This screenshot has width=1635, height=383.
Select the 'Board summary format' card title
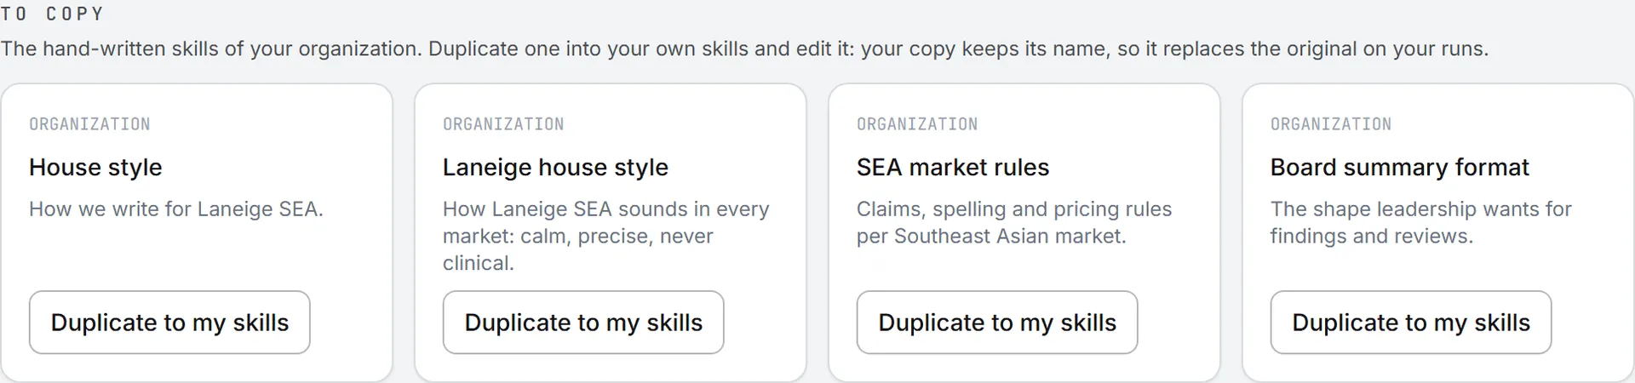1400,168
